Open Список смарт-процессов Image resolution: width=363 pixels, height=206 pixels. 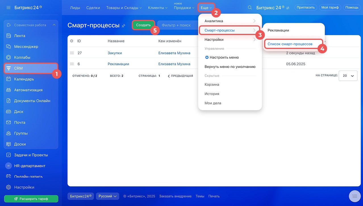pos(290,44)
